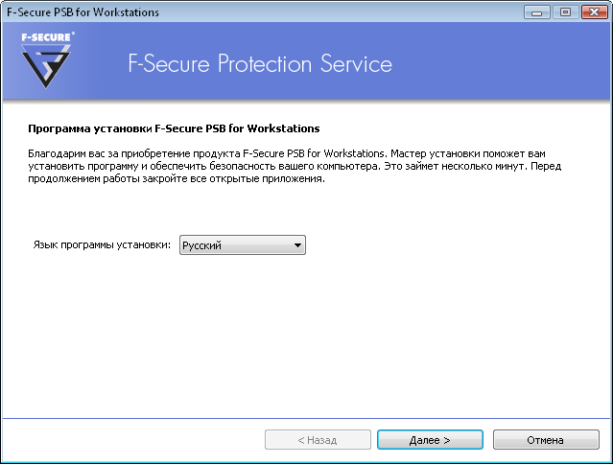Screen dimensions: 613x464
Task: Click the bold 'Программа установки F-Secure PSB' heading
Action: click(173, 128)
